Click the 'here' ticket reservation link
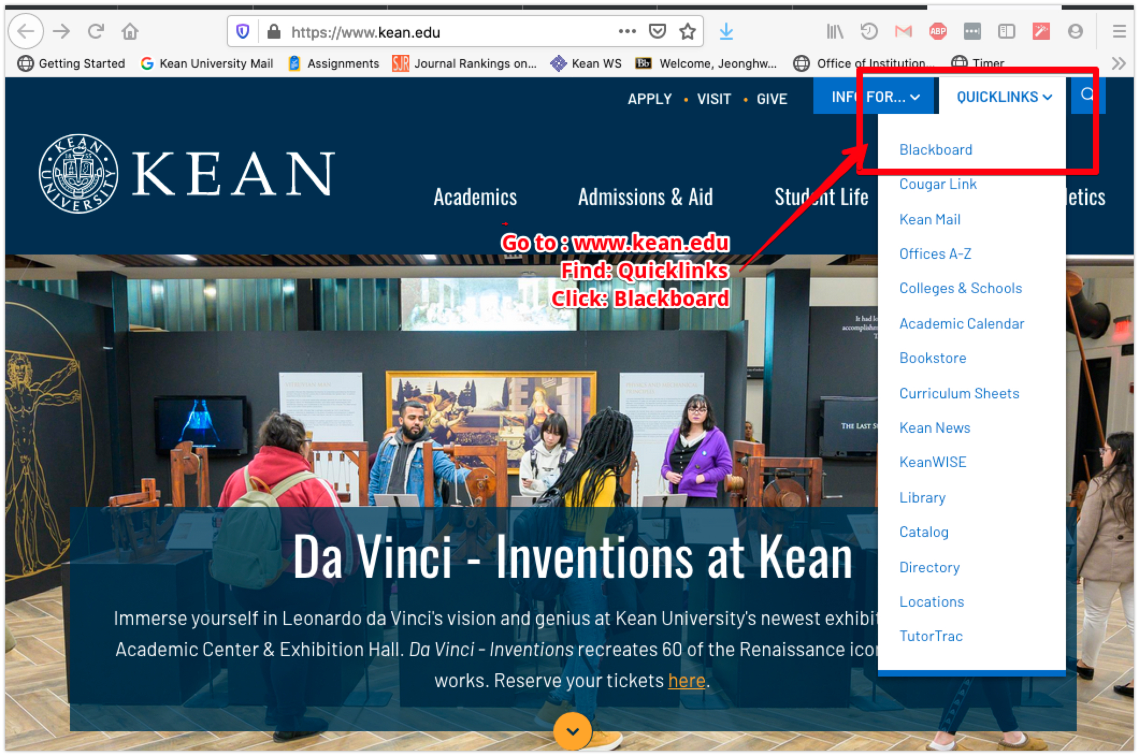 [x=687, y=681]
